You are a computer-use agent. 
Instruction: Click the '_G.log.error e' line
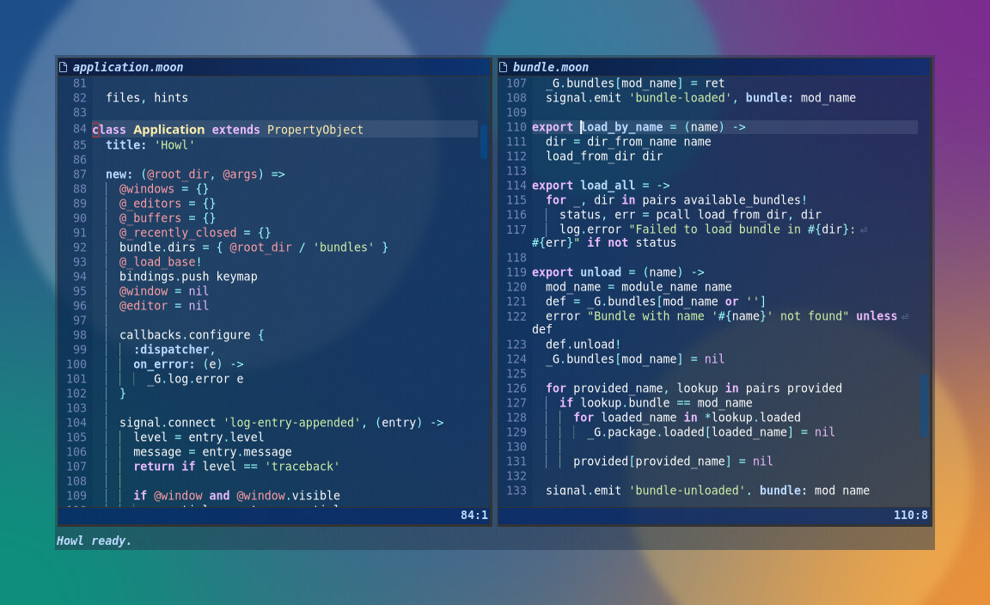195,379
